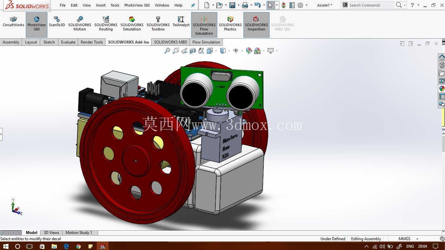
Task: Switch to the SOLIDWORKS MBD tab
Action: 171,42
